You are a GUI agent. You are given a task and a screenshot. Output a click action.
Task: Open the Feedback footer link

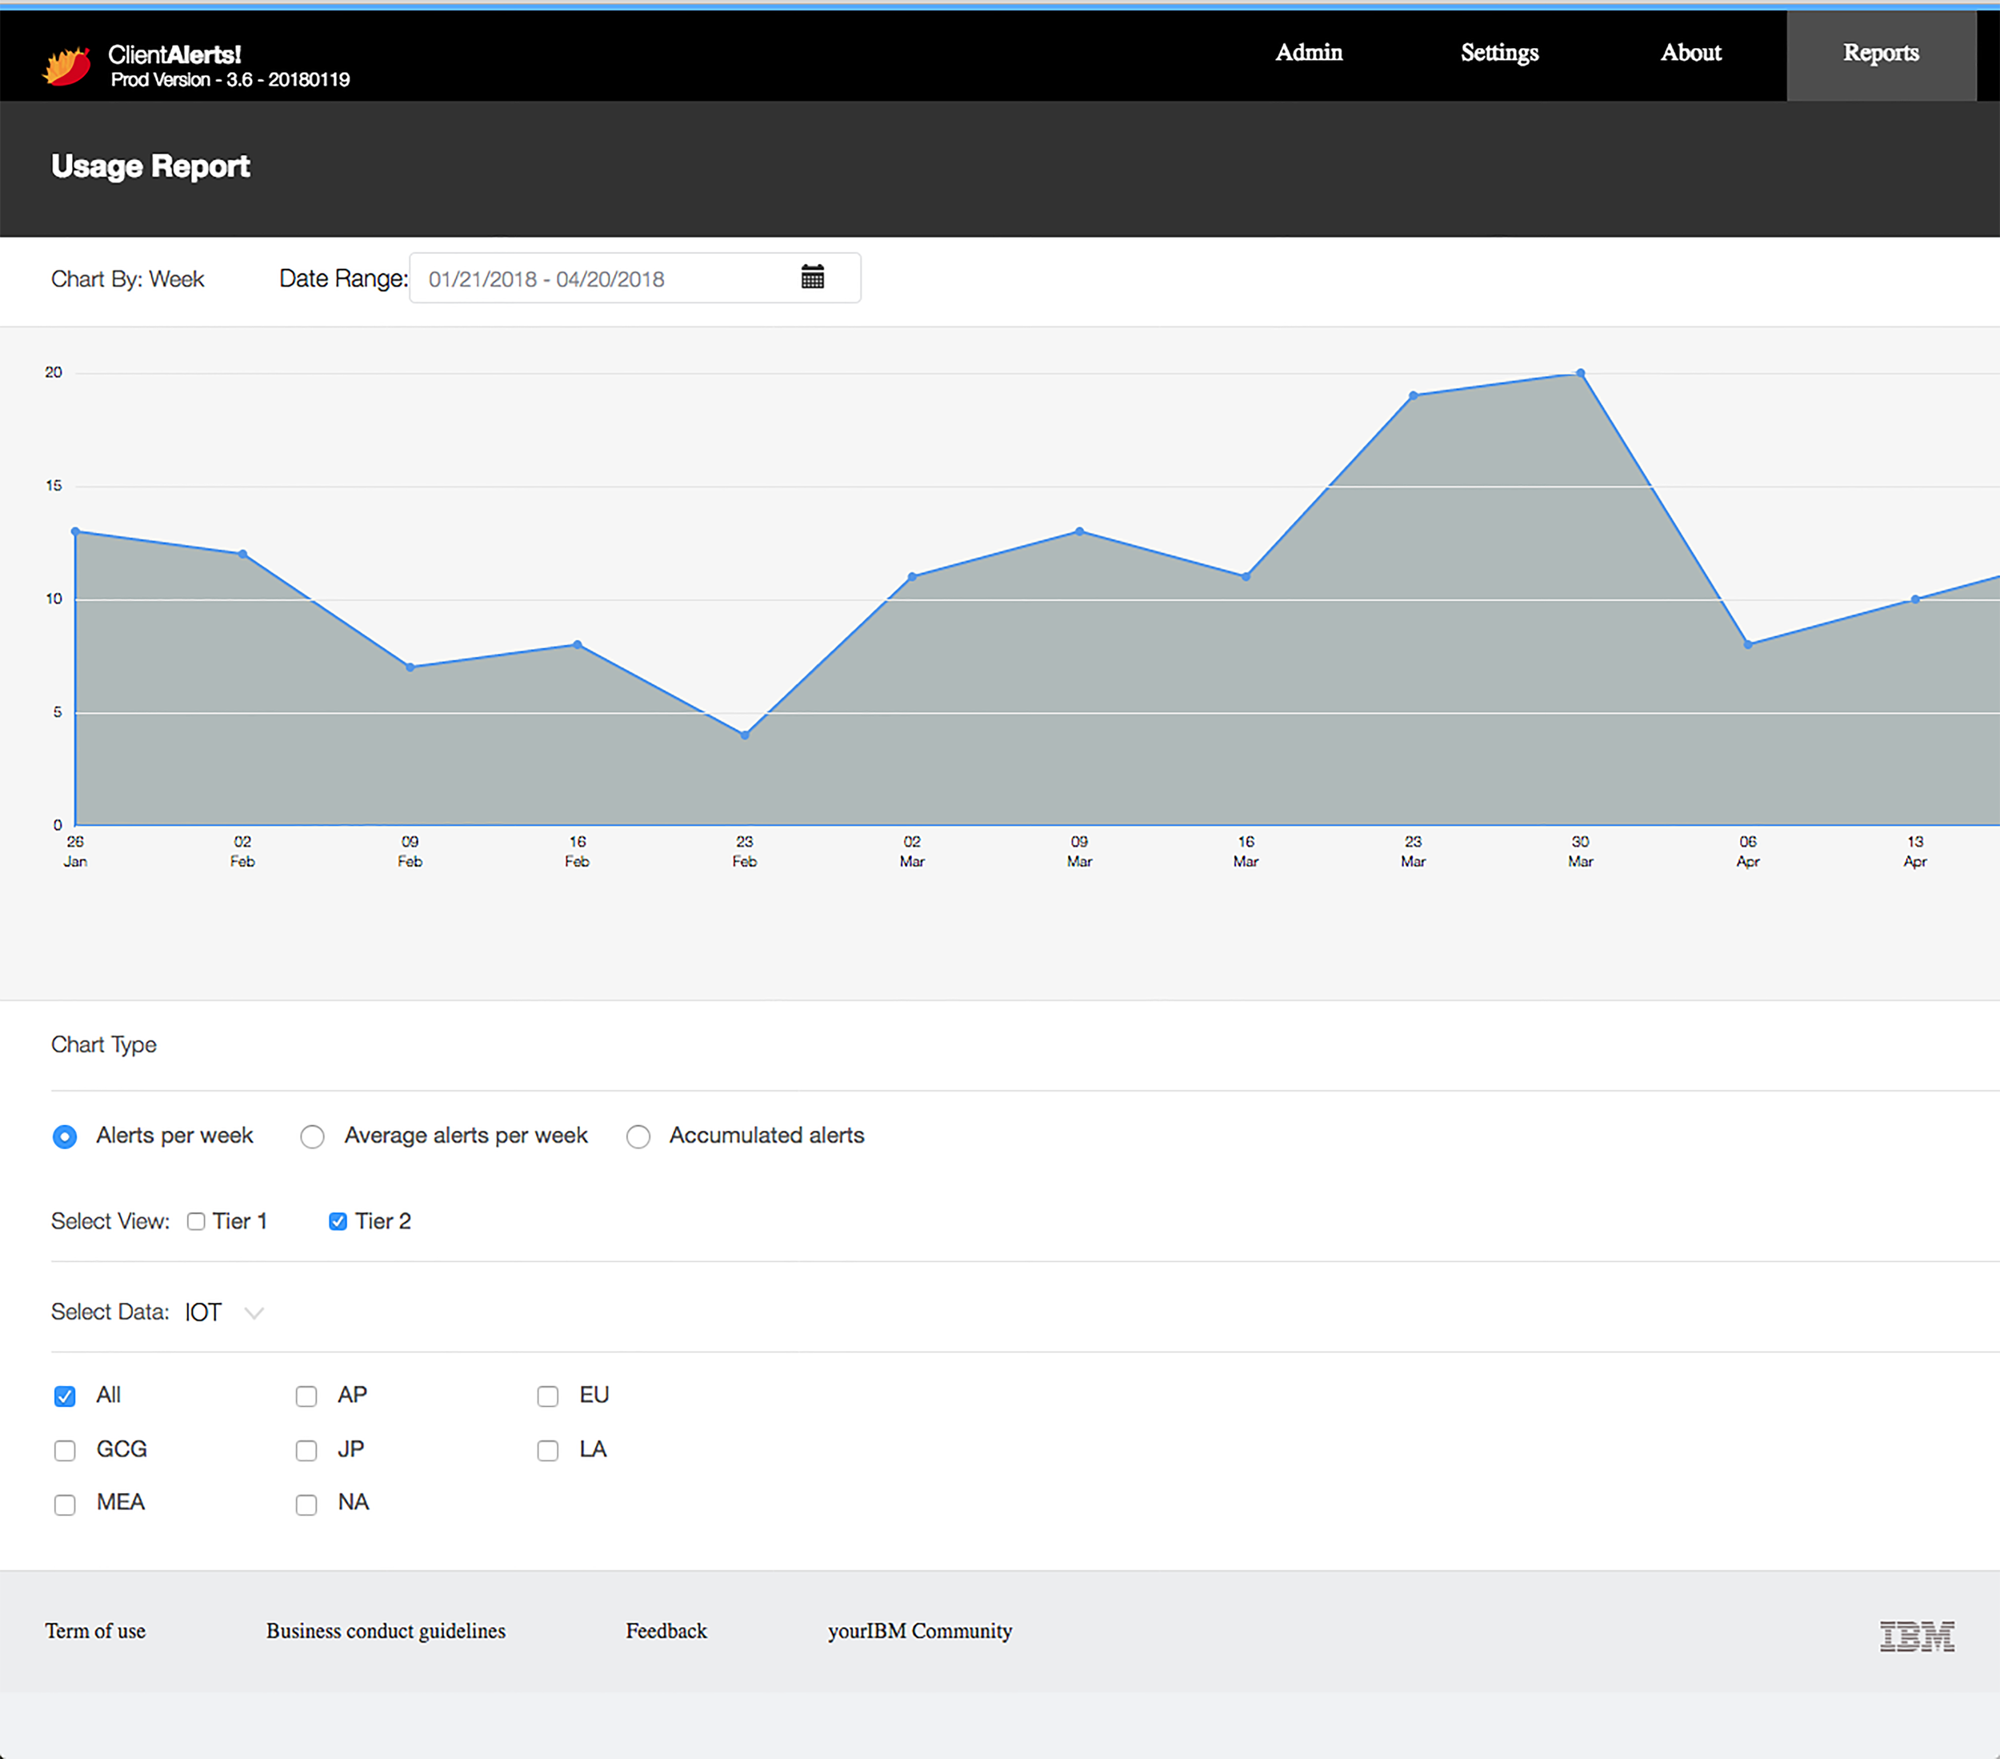[666, 1631]
